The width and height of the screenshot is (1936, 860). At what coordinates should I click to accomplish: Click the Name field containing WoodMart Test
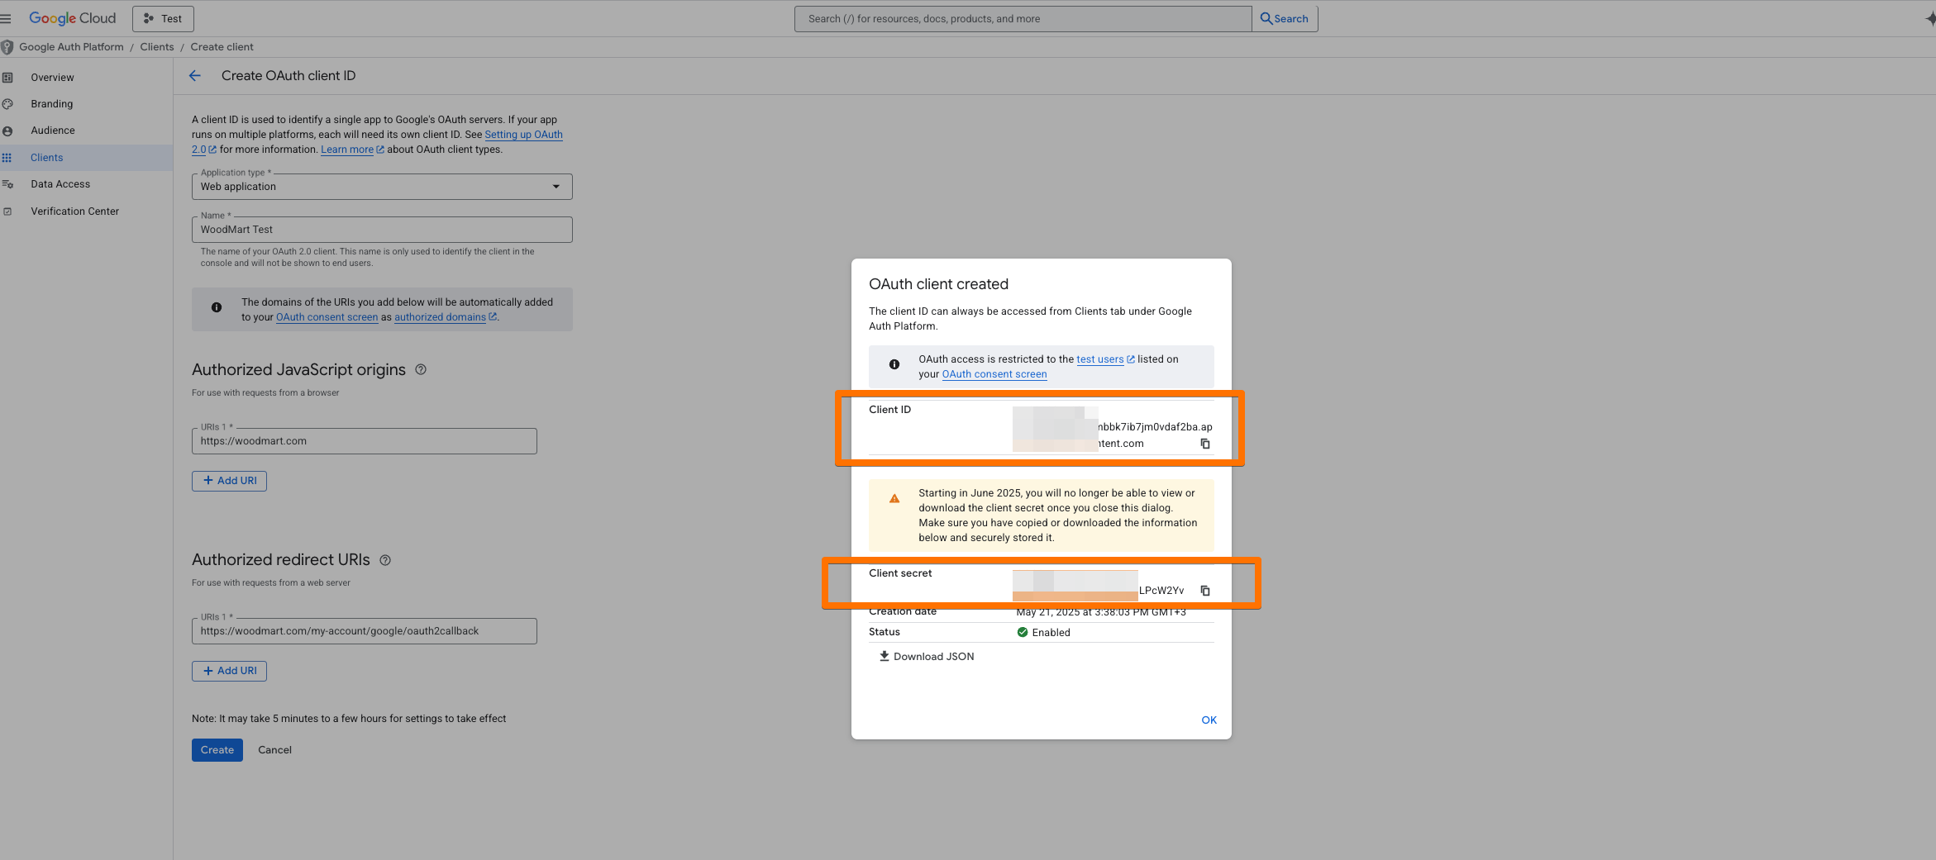coord(382,230)
